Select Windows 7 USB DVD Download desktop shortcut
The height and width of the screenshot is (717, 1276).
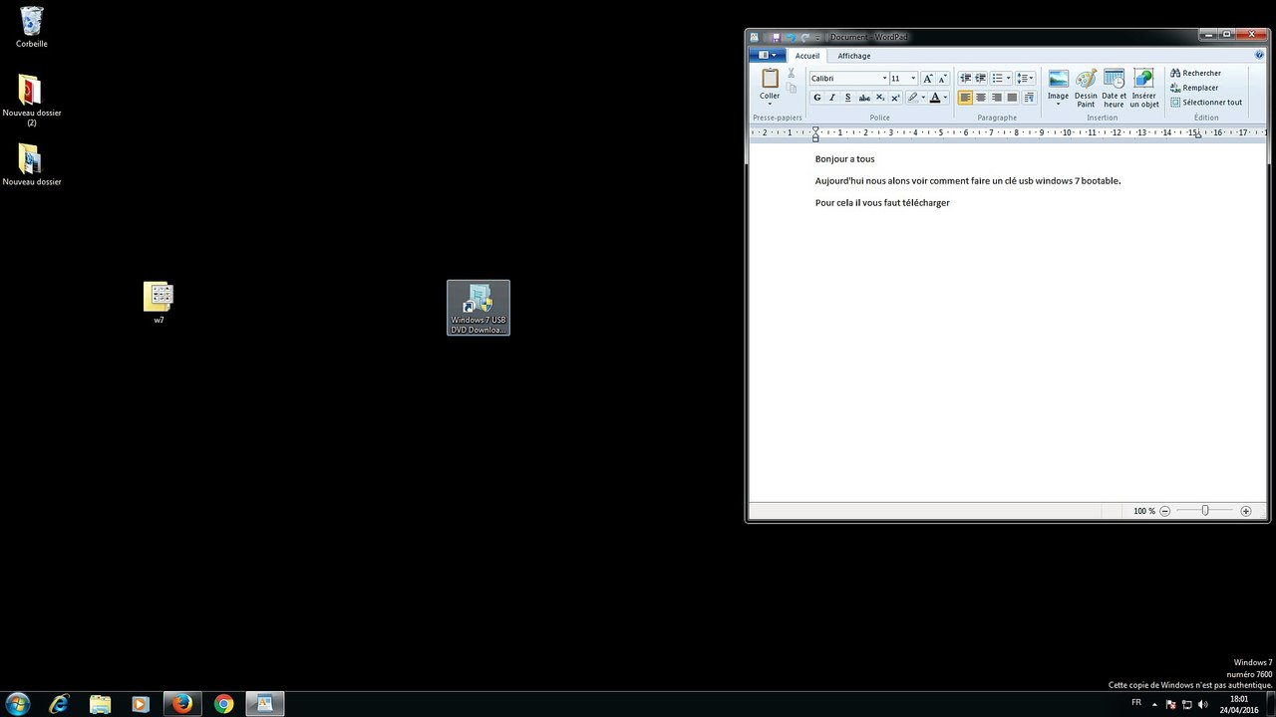pos(478,308)
